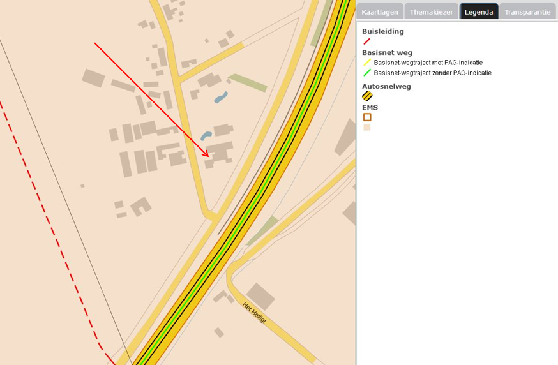Viewport: 558px width, 365px height.
Task: Open the Transparantie tab
Action: pyautogui.click(x=527, y=11)
